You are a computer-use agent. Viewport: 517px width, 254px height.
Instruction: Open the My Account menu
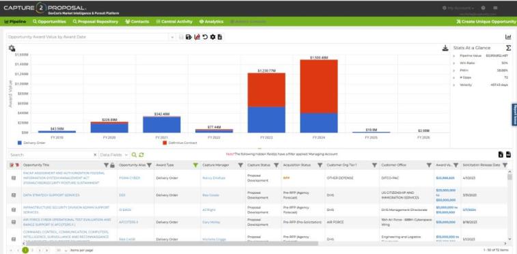coord(458,8)
